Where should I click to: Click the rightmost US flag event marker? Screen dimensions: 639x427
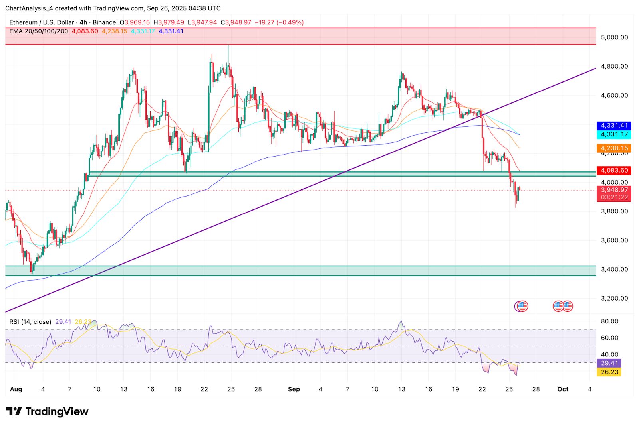[568, 306]
